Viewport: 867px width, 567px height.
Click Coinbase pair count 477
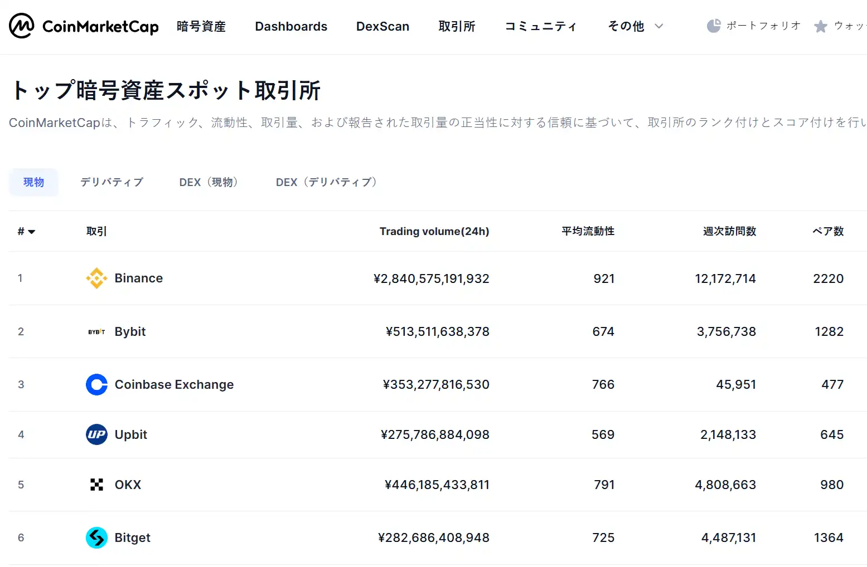832,384
